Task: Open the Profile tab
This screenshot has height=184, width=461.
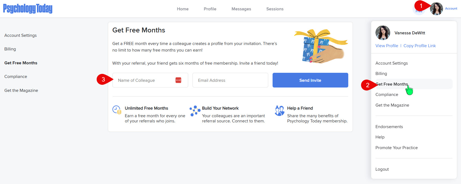Action: (x=210, y=9)
